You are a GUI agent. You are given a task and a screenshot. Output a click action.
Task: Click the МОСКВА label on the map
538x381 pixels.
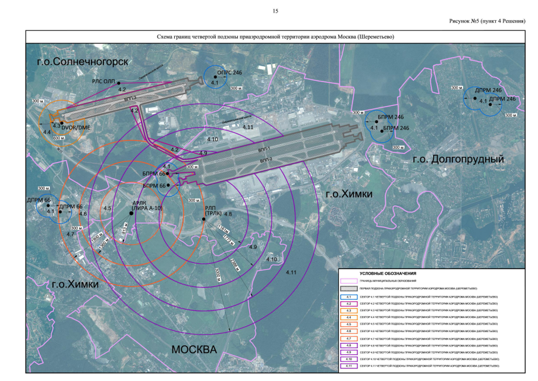coord(194,349)
